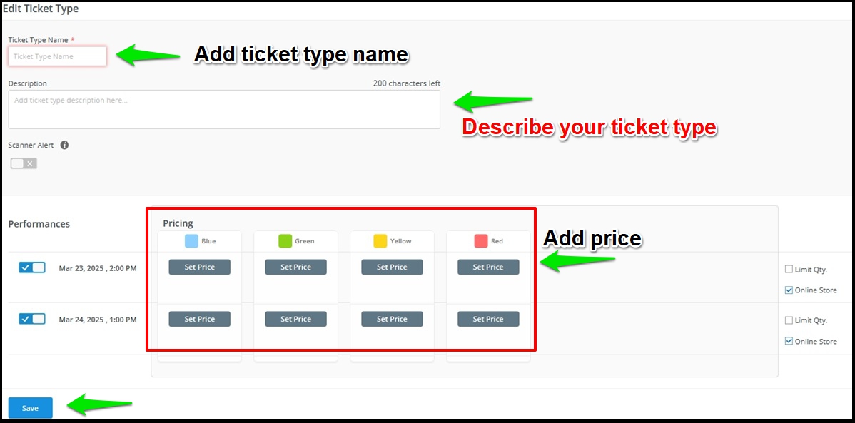Disable the Mar 24 performance toggle
This screenshot has width=855, height=423.
coord(31,319)
